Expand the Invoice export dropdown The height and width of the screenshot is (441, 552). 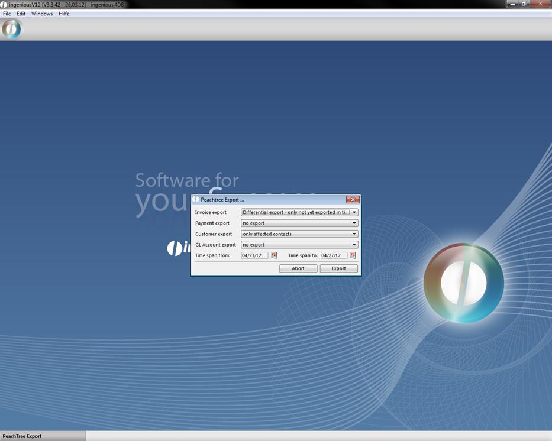pyautogui.click(x=354, y=212)
